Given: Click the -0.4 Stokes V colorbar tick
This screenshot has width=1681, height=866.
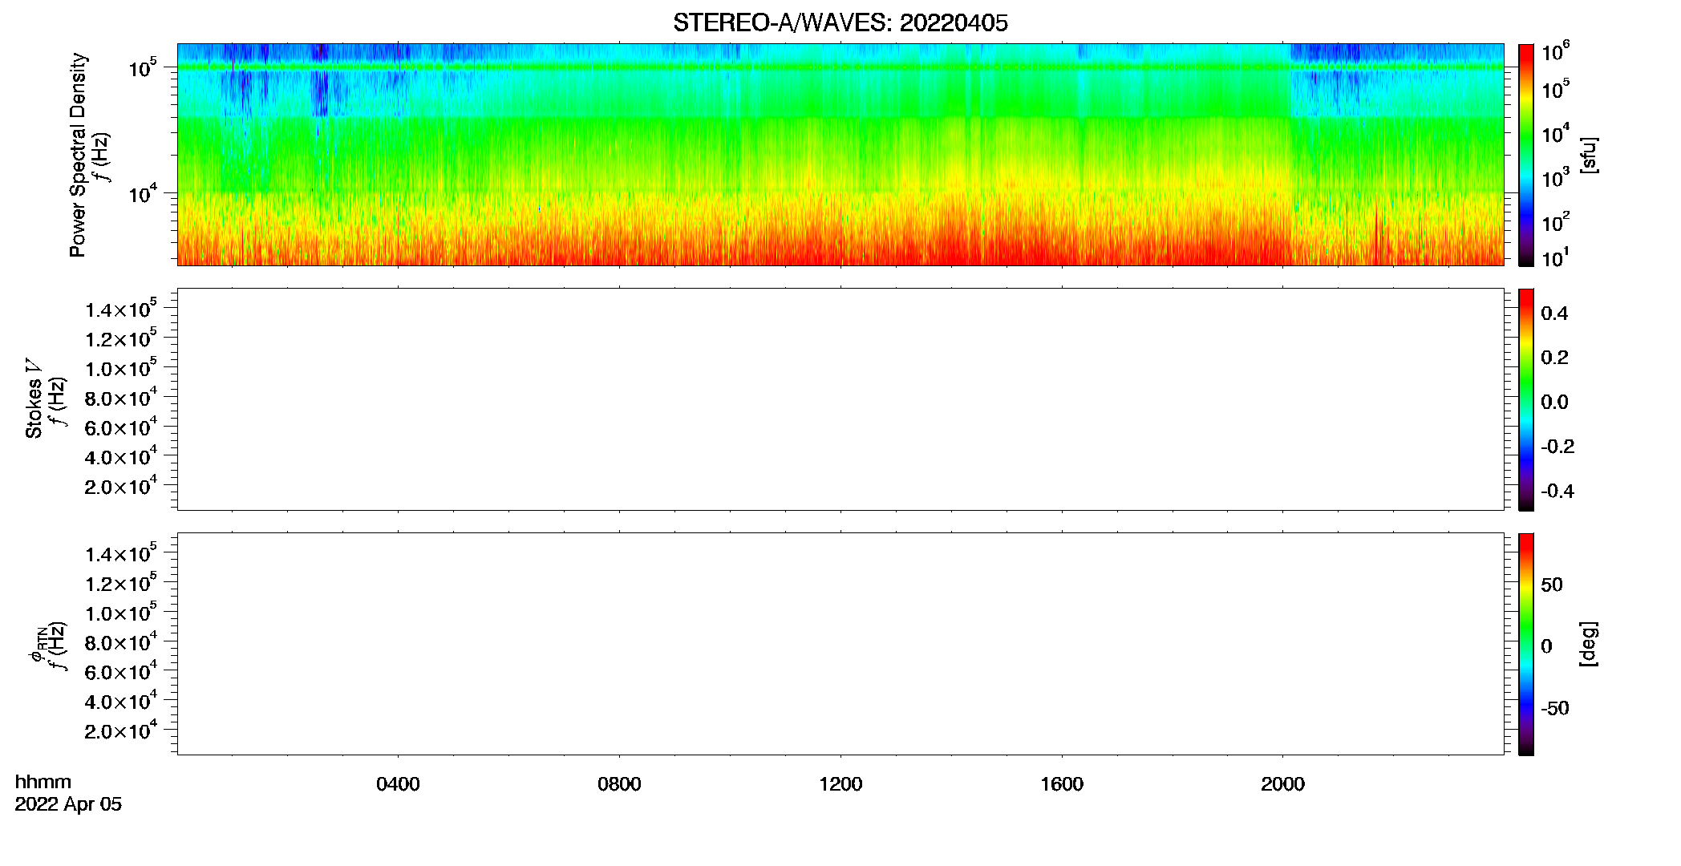Looking at the screenshot, I should point(1557,491).
